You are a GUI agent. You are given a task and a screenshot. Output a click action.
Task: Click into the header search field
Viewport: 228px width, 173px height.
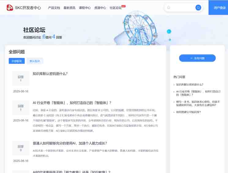coord(182,8)
